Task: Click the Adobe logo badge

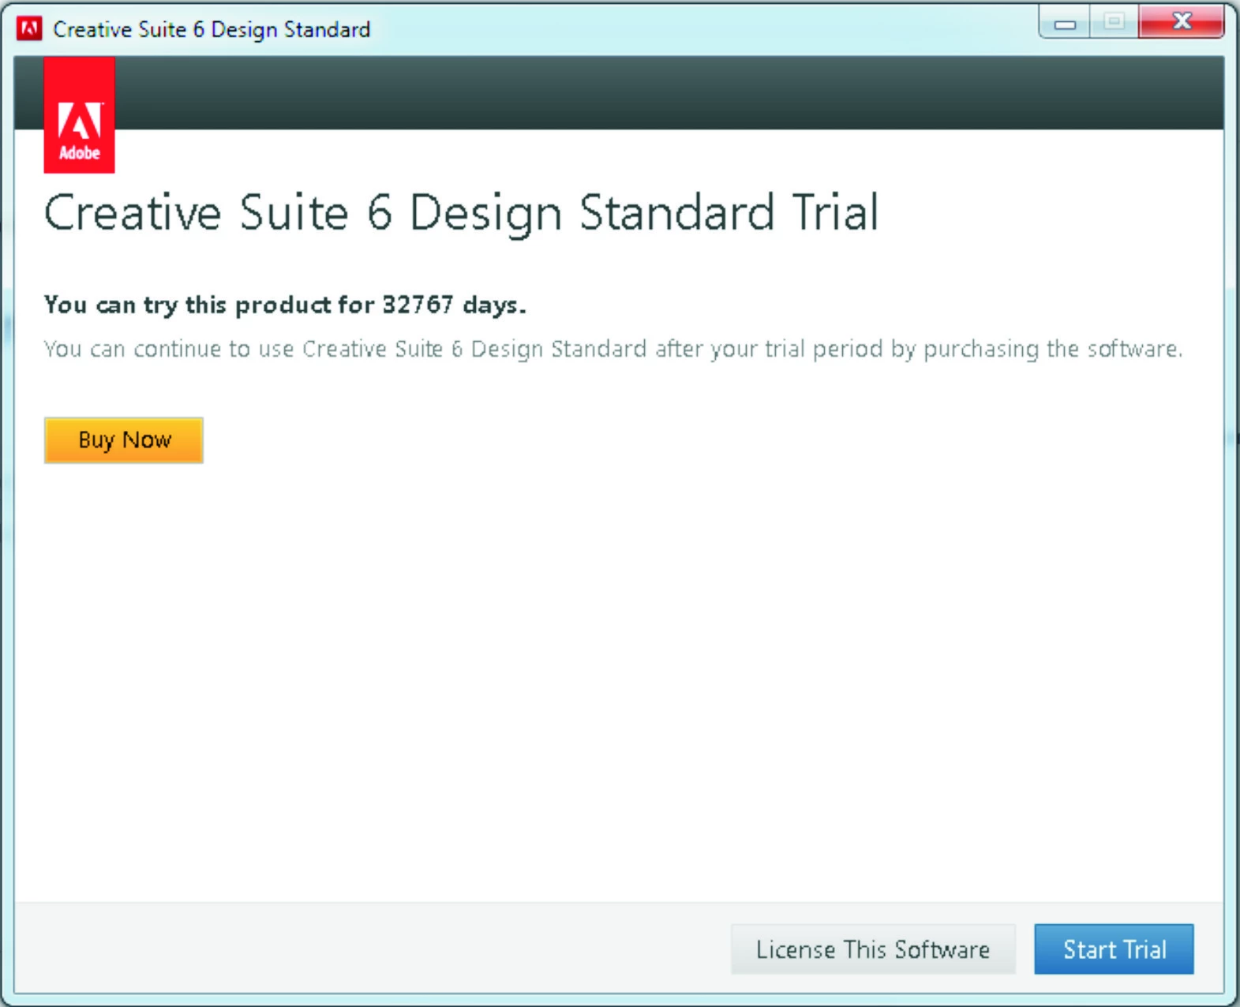Action: pyautogui.click(x=79, y=114)
